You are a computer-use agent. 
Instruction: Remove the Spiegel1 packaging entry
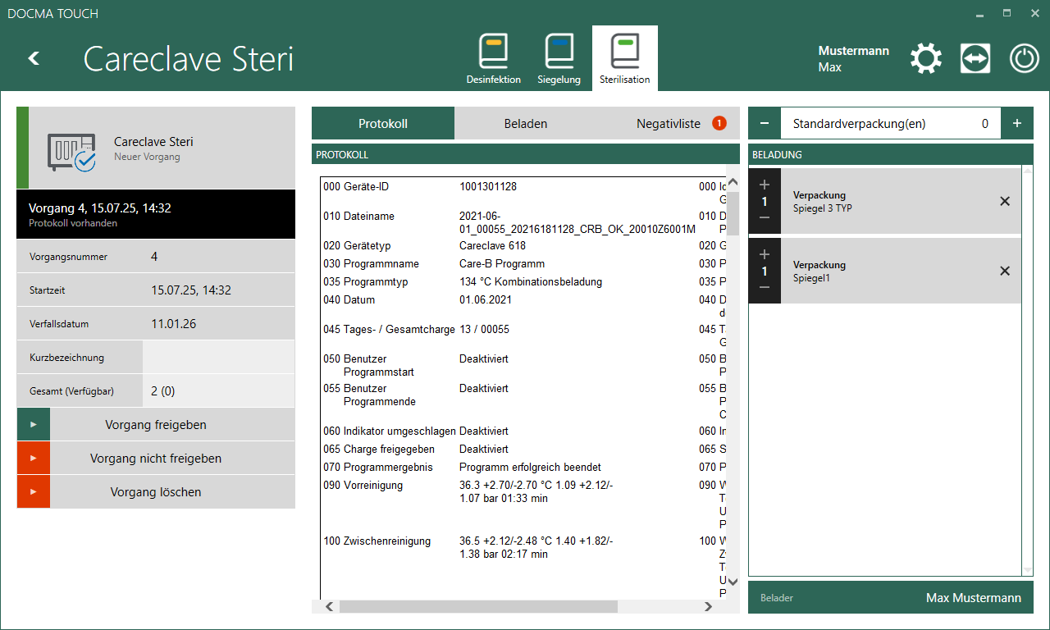(x=1005, y=272)
